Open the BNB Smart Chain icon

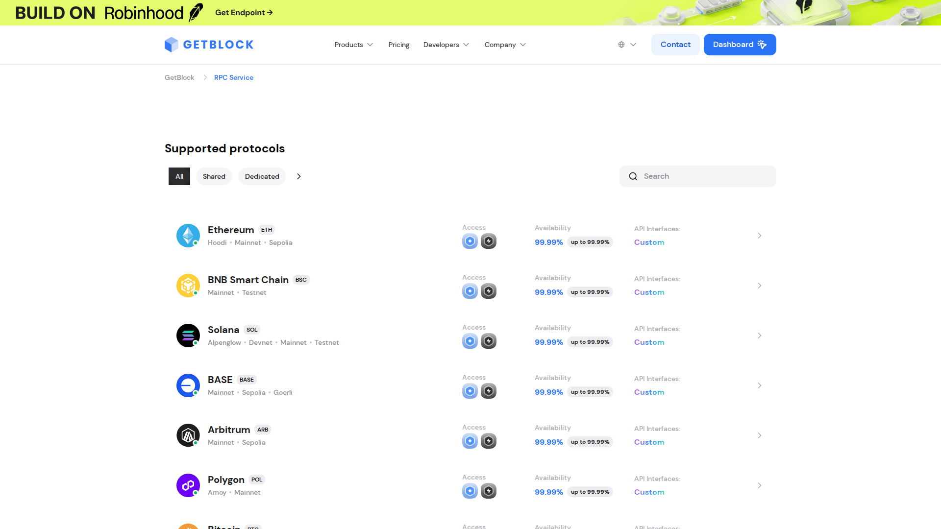tap(188, 286)
